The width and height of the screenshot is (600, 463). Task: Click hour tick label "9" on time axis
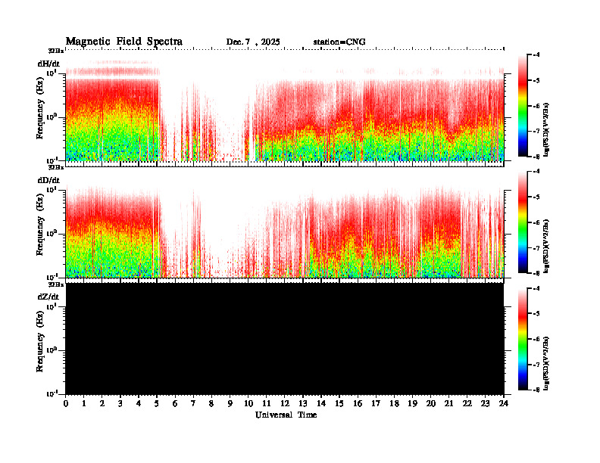click(230, 403)
